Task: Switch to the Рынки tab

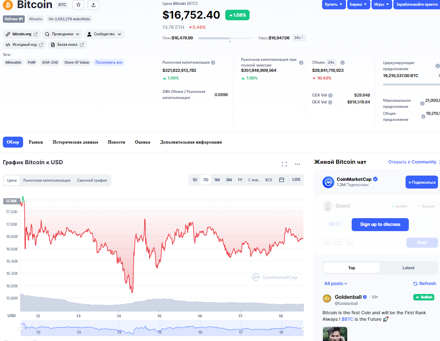Action: coord(36,142)
